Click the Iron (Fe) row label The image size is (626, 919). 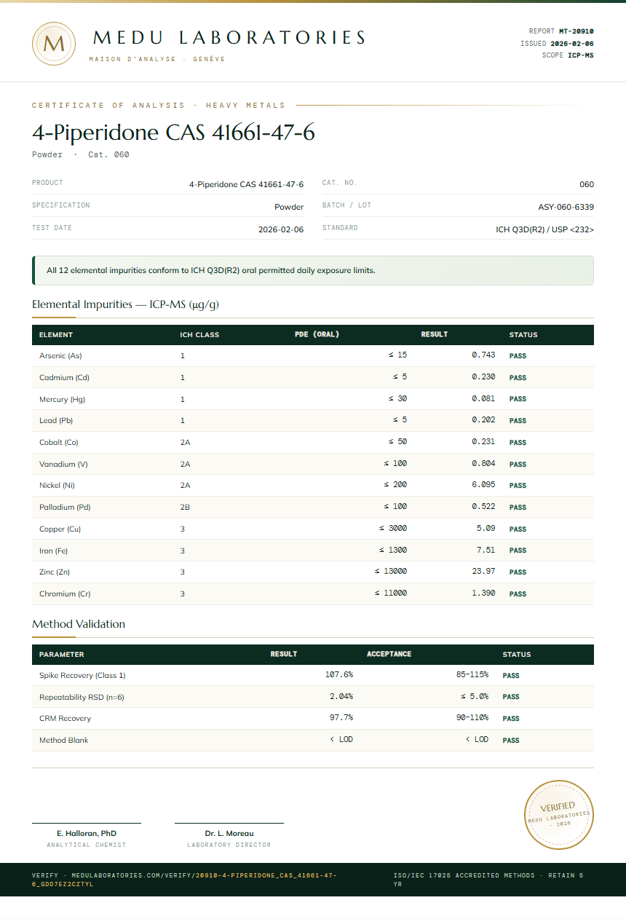53,551
